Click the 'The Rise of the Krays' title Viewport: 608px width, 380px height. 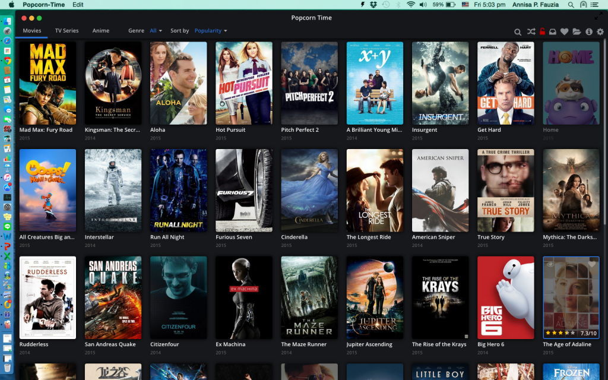(439, 344)
